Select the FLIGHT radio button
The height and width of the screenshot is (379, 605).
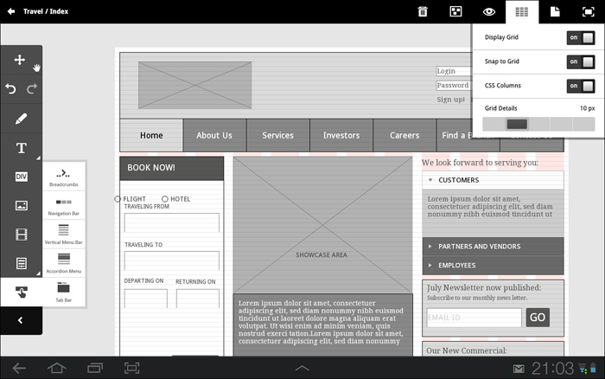(118, 199)
